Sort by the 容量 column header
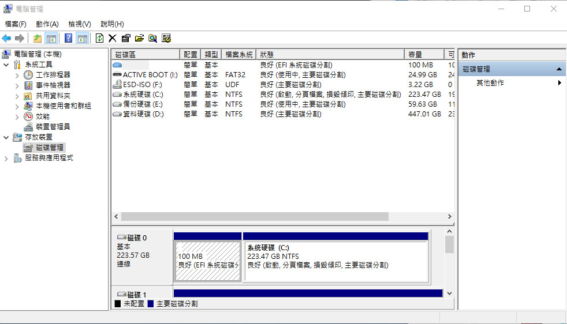 [x=424, y=55]
